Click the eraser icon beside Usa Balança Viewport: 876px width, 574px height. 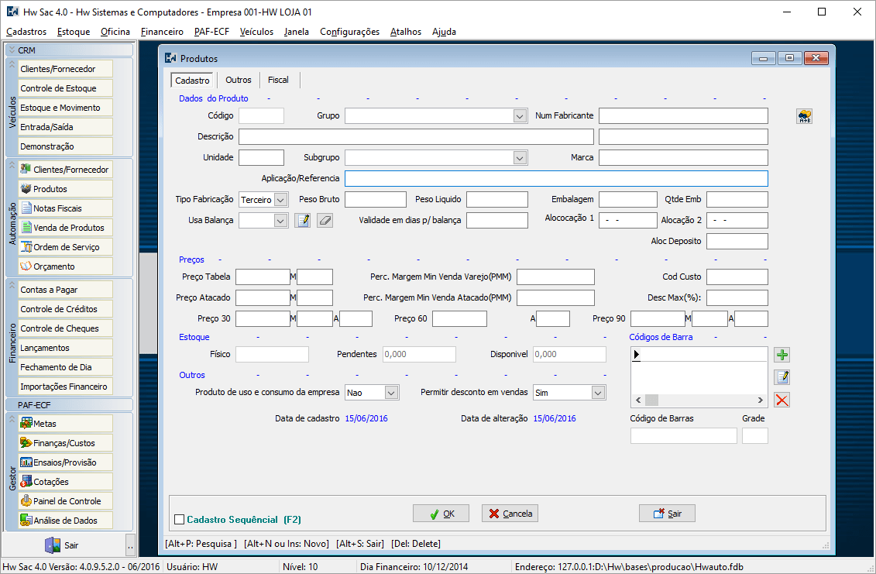pos(325,221)
